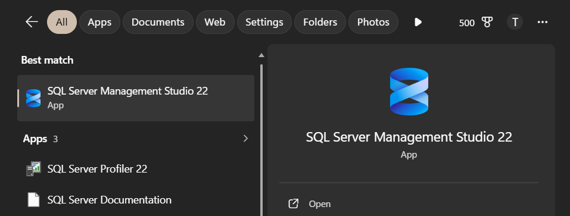Open the rewards trophy icon
Screen dimensions: 570x216
487,23
